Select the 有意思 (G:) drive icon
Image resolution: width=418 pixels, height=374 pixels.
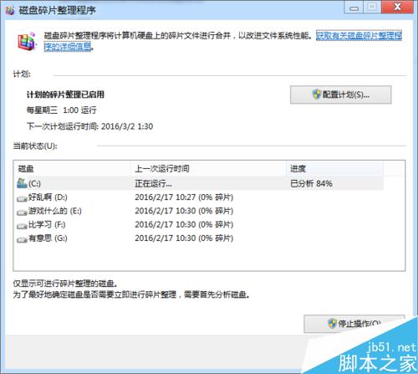pyautogui.click(x=22, y=239)
